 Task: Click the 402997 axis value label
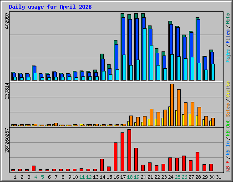tap(7, 20)
